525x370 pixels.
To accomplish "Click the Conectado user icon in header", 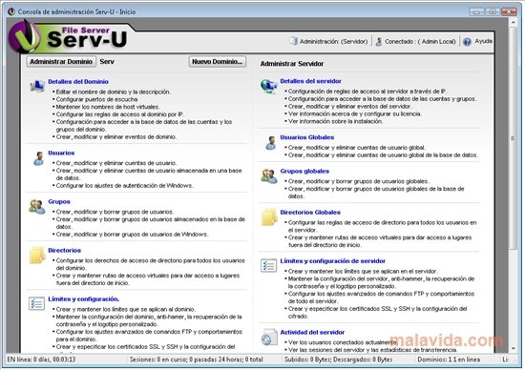I will tap(379, 42).
